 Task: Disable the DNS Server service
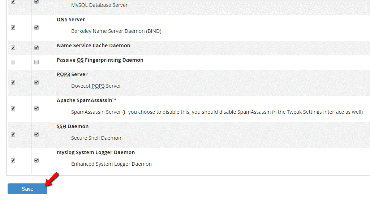coord(13,27)
